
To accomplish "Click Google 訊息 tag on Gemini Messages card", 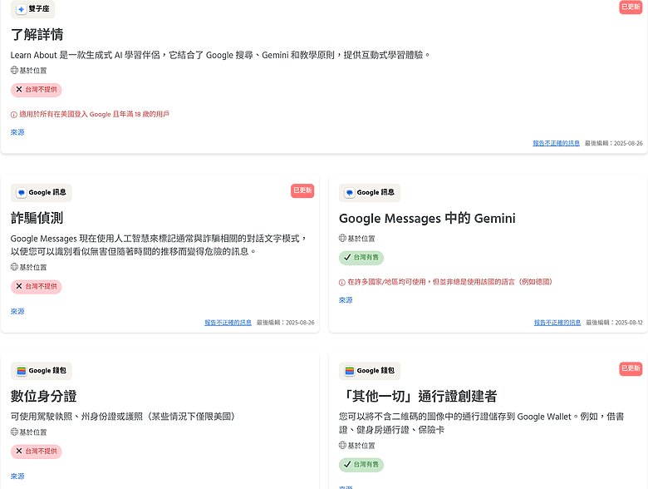I will tap(370, 193).
